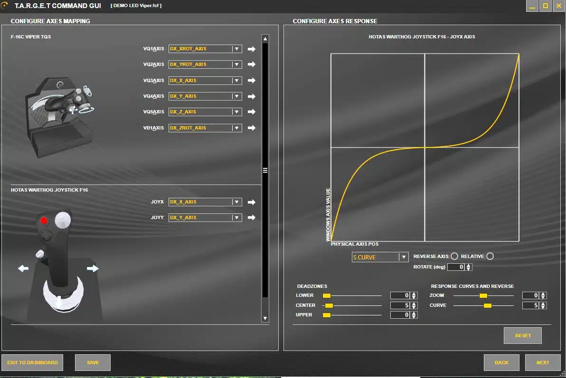Open the VQ5AXIS DX_Z_AXIS dropdown
The height and width of the screenshot is (378, 566).
(205, 112)
